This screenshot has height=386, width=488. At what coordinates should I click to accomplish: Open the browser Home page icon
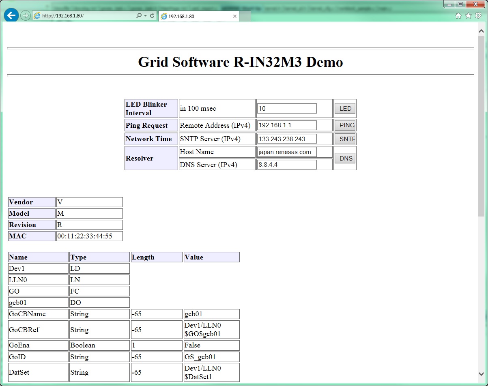click(458, 15)
